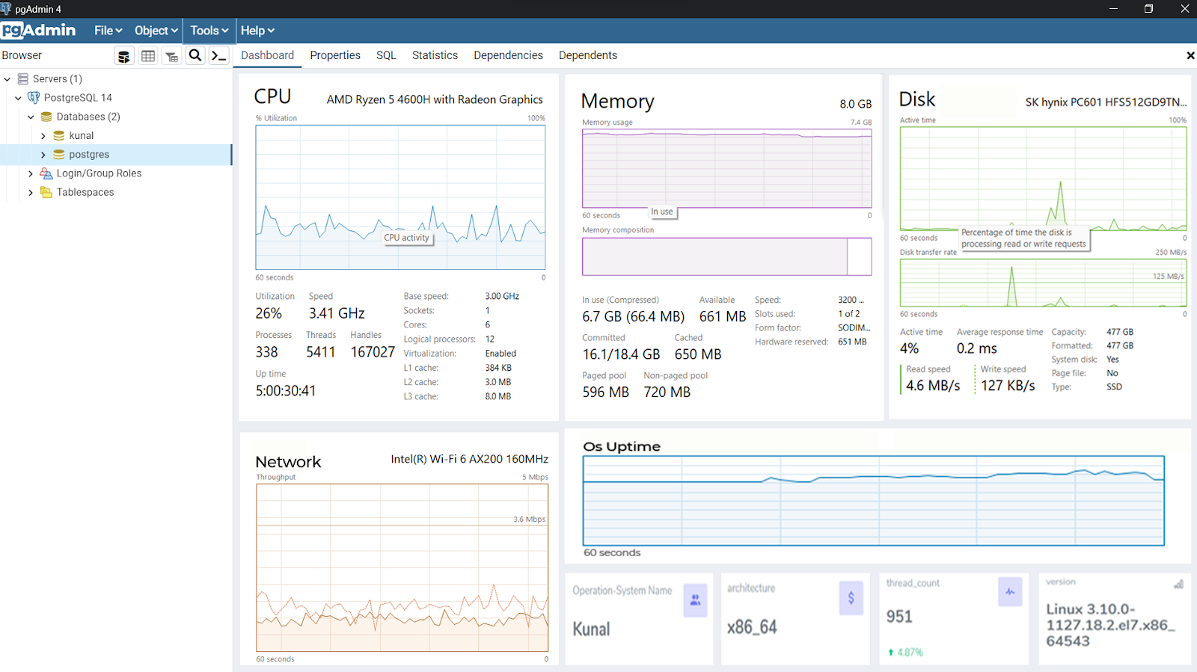Image resolution: width=1197 pixels, height=672 pixels.
Task: Open the Tools menu
Action: point(209,31)
